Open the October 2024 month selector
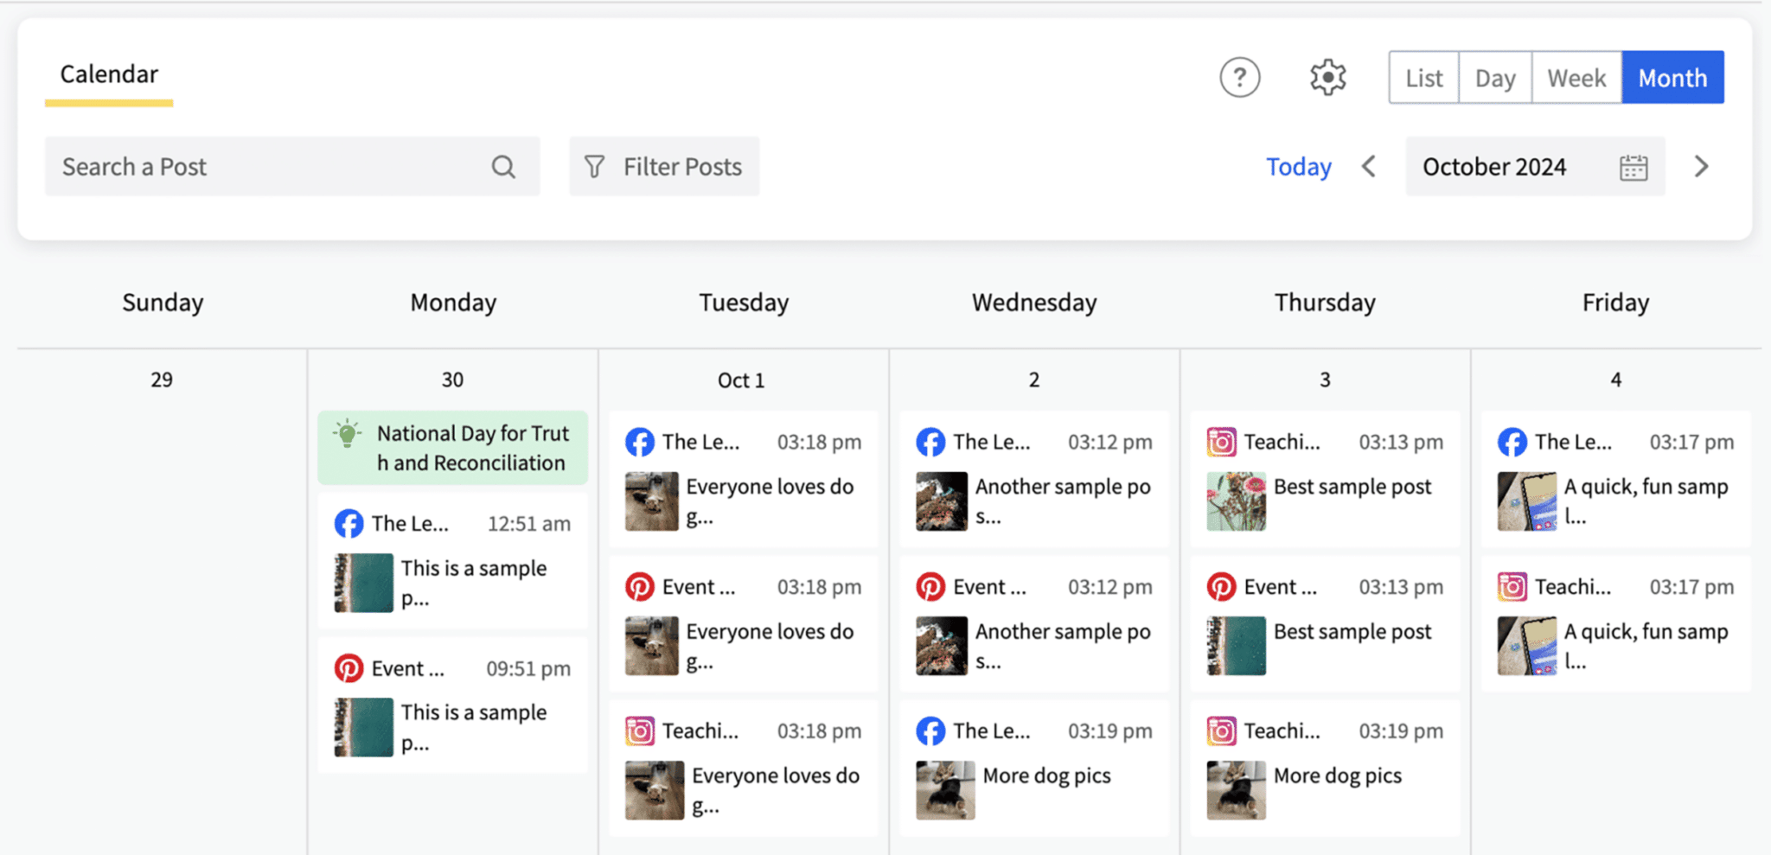1771x855 pixels. 1535,166
